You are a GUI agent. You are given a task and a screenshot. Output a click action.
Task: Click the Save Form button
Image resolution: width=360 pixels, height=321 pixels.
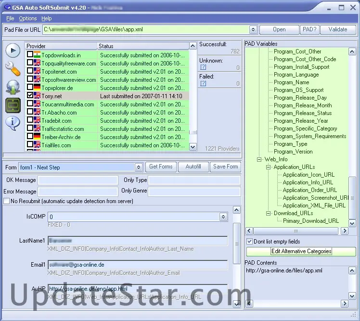pyautogui.click(x=225, y=167)
